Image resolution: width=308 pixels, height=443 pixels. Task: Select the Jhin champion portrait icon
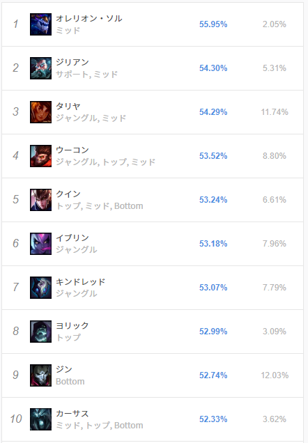point(40,375)
